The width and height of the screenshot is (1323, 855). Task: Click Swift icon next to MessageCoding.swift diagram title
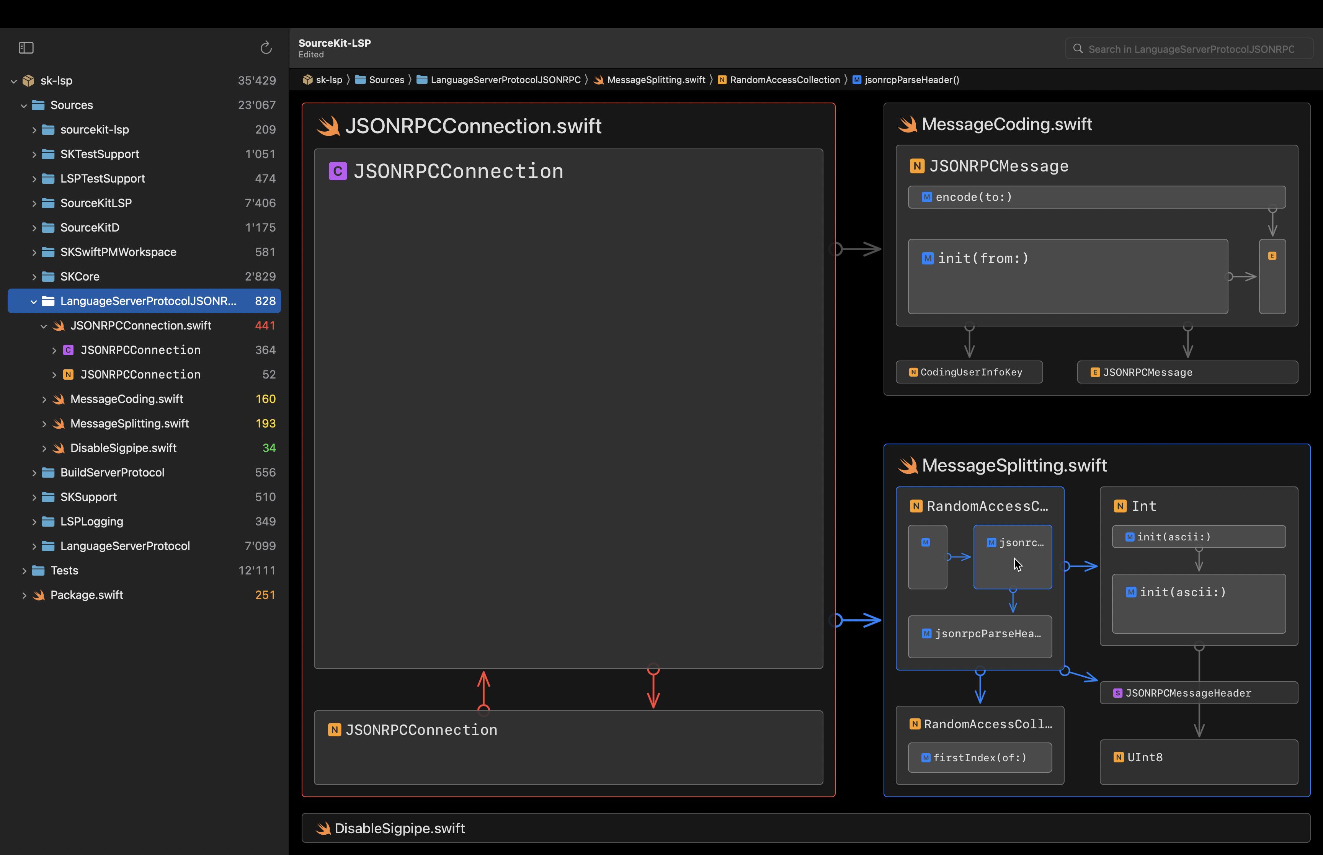908,124
